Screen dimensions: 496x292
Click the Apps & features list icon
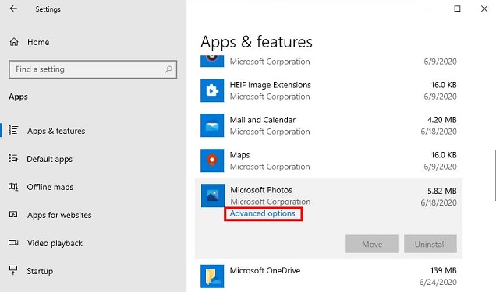point(13,130)
